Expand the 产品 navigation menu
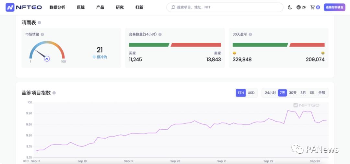 pyautogui.click(x=100, y=7)
